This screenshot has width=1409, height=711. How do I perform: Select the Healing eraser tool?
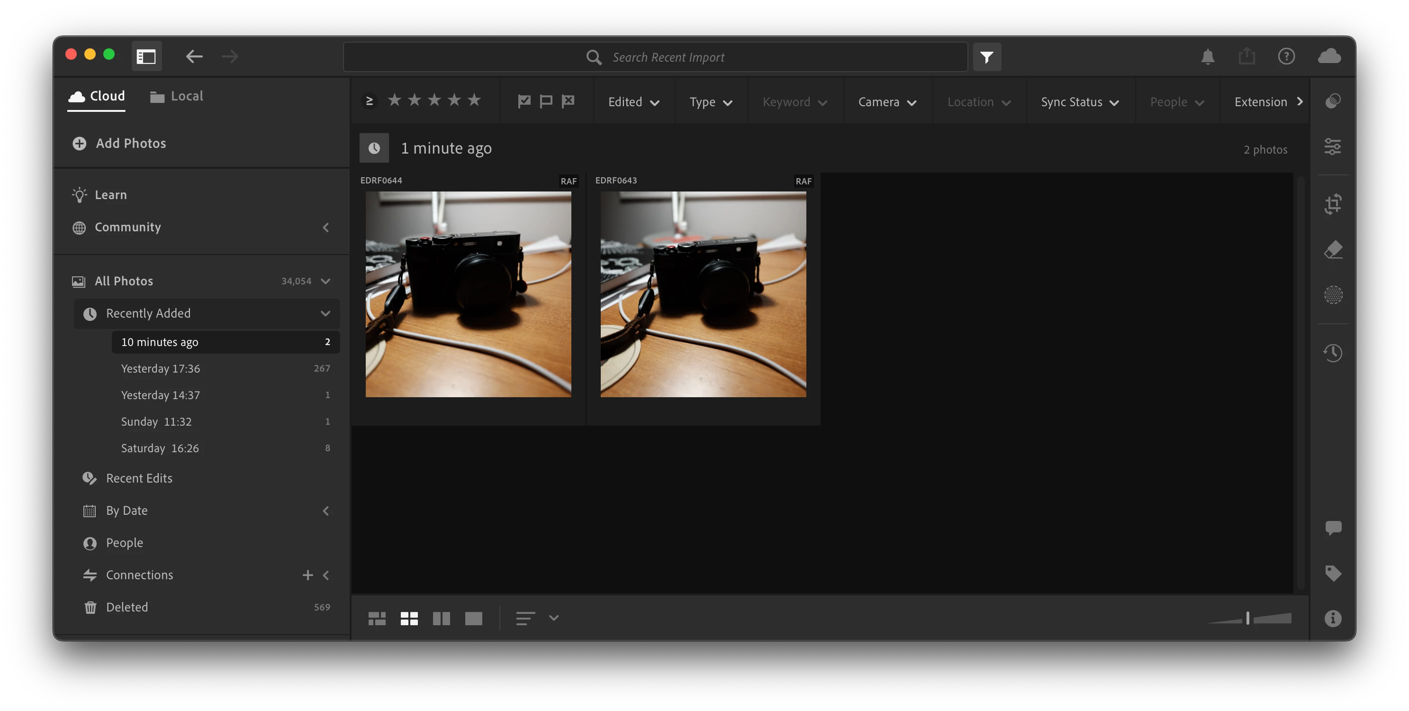coord(1333,250)
